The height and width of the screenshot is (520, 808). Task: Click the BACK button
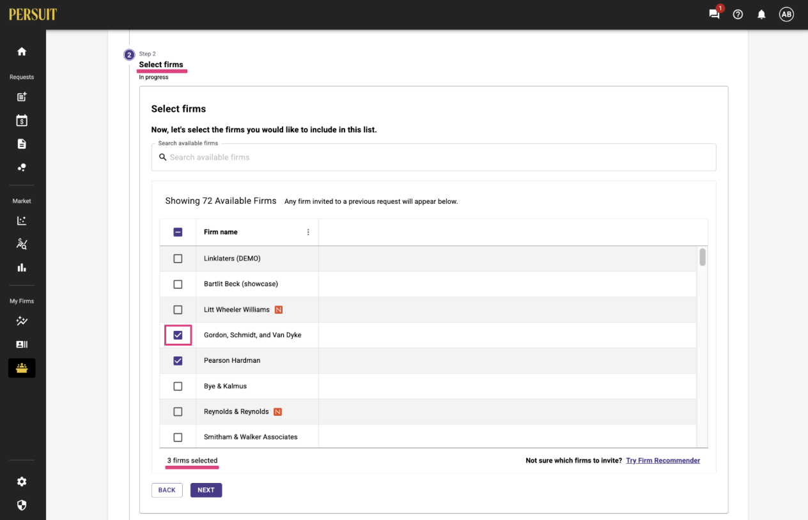pos(167,490)
